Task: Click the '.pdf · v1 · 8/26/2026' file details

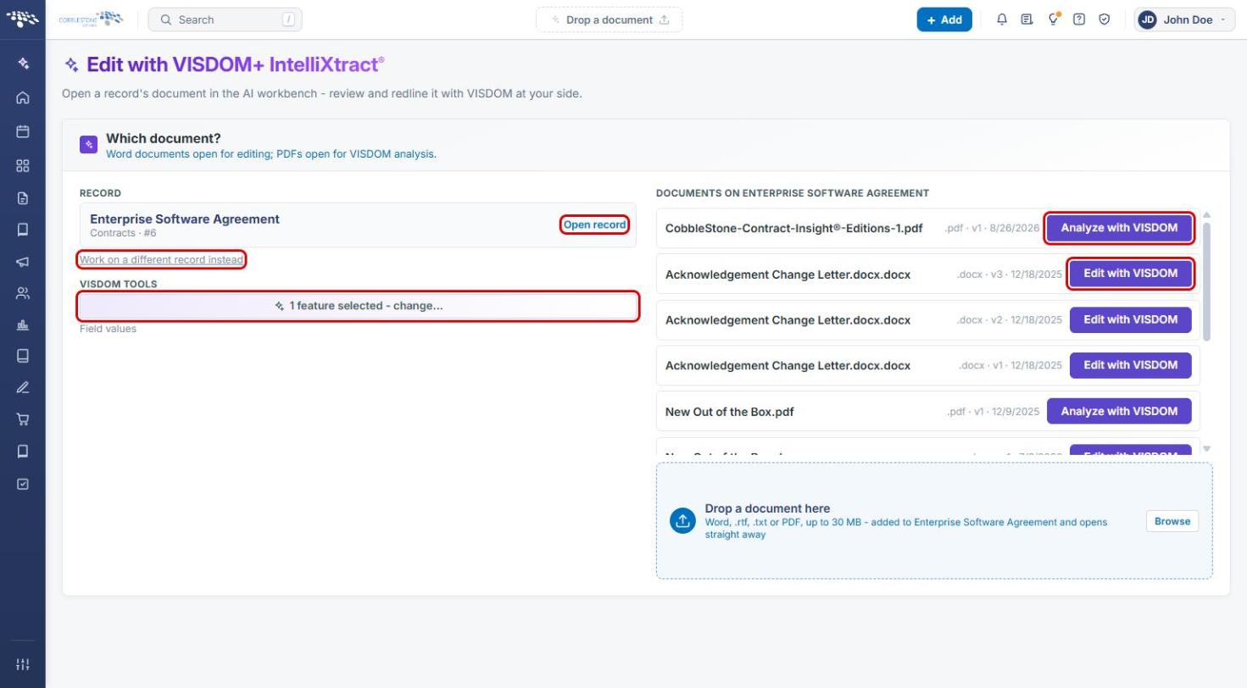Action: tap(992, 228)
